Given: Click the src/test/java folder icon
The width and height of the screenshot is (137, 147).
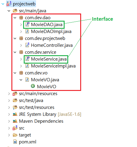Looking at the screenshot, I should pos(15,100).
